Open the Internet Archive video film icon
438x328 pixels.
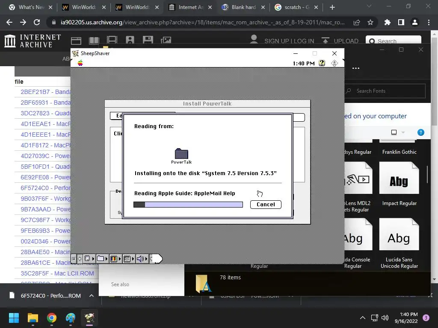(112, 40)
